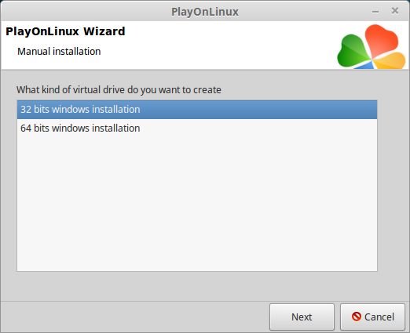Choose the 64 bits windows installation entry

click(197, 128)
